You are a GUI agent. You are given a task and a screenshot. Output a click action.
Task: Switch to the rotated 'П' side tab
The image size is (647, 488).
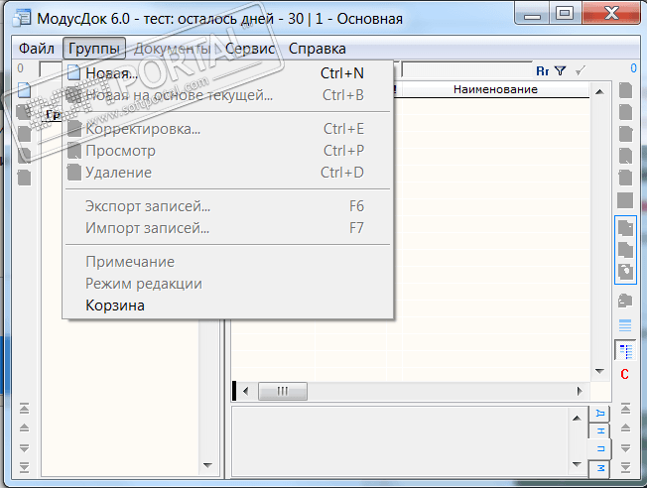[x=599, y=448]
